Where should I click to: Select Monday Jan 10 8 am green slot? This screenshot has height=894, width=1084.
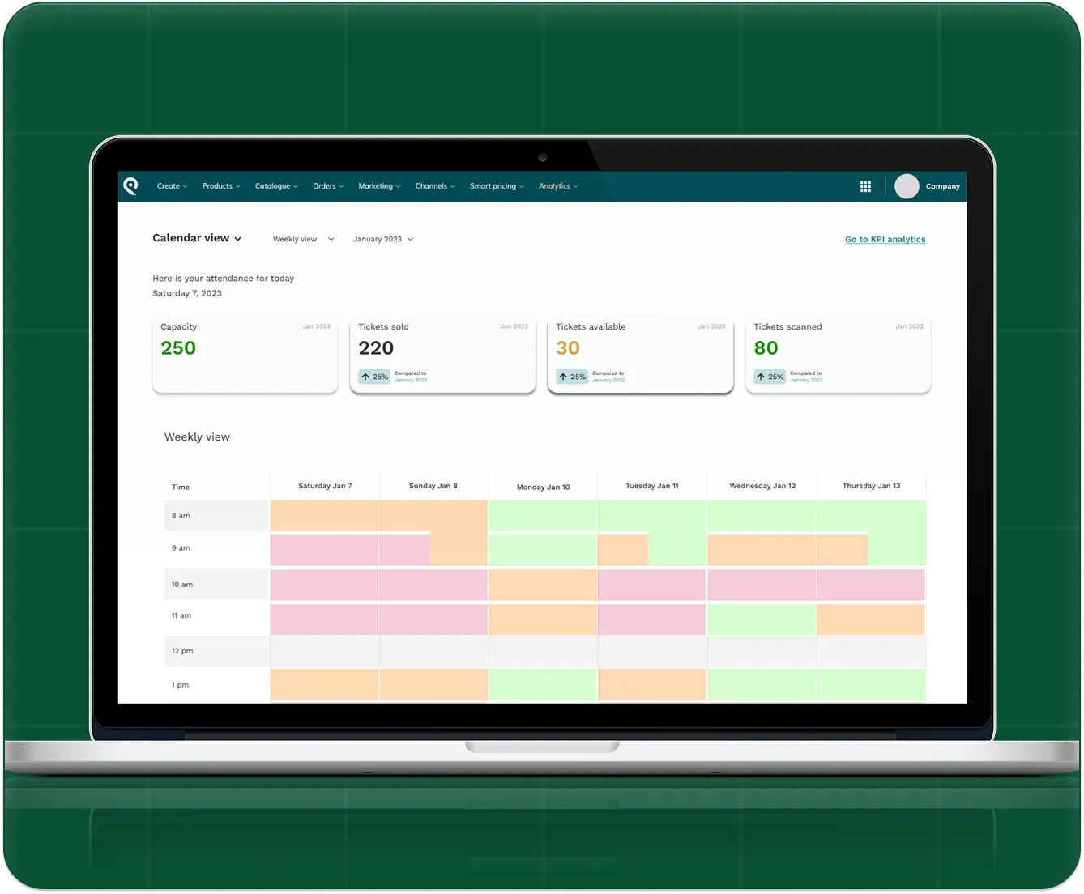(x=543, y=515)
